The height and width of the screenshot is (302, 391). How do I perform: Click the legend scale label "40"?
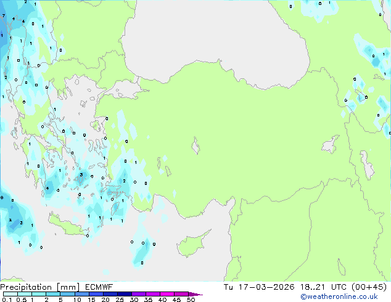click(x=162, y=300)
